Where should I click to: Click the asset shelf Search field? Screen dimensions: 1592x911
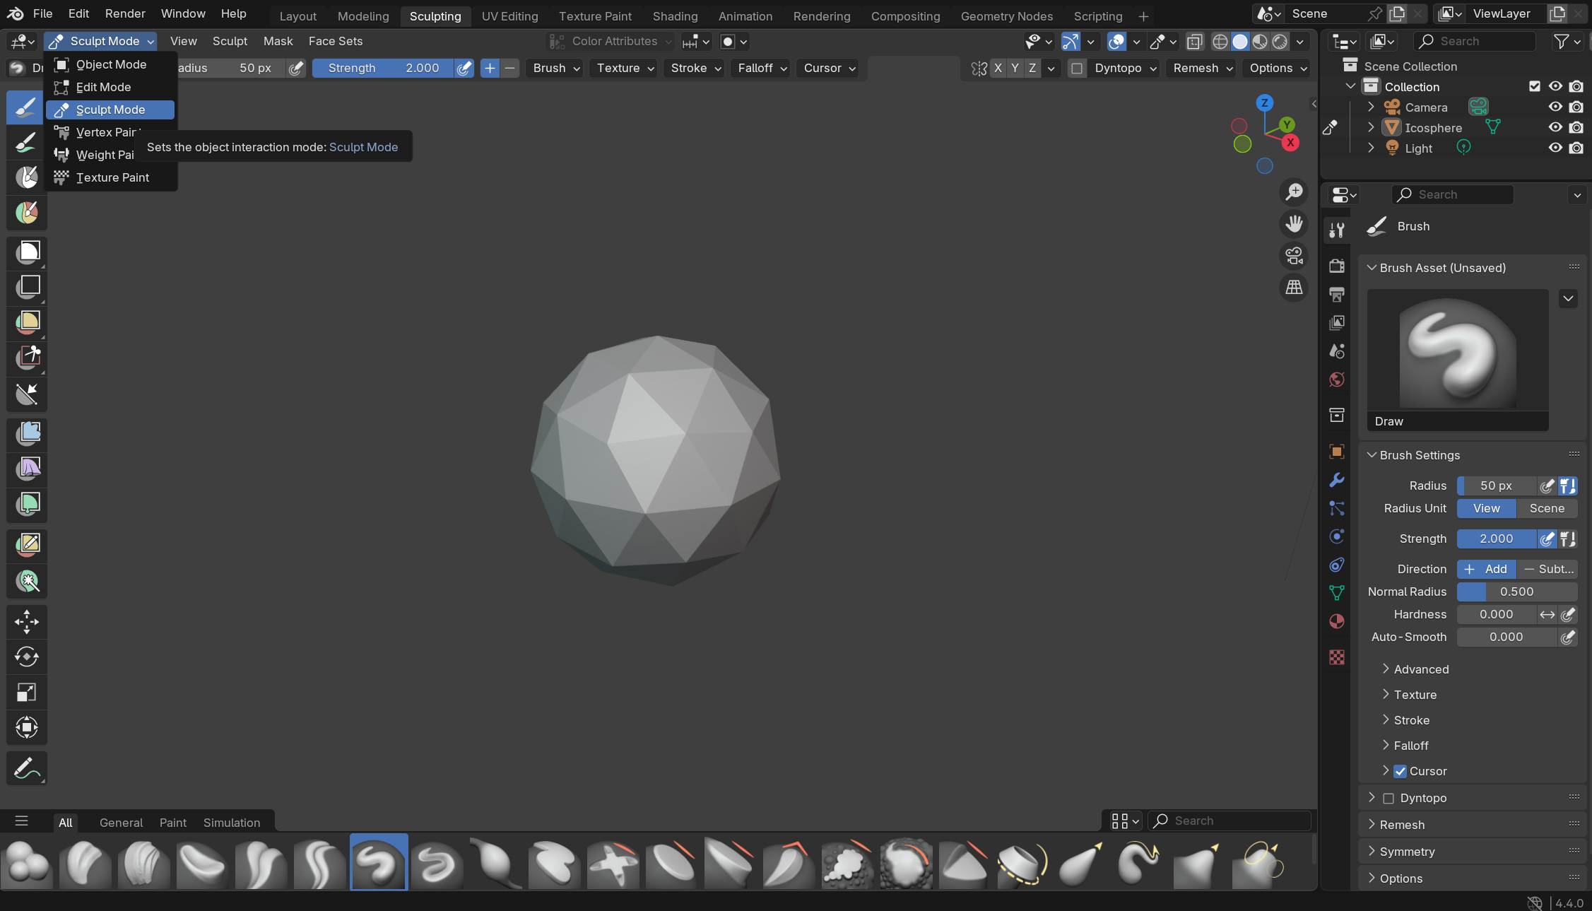(1230, 821)
